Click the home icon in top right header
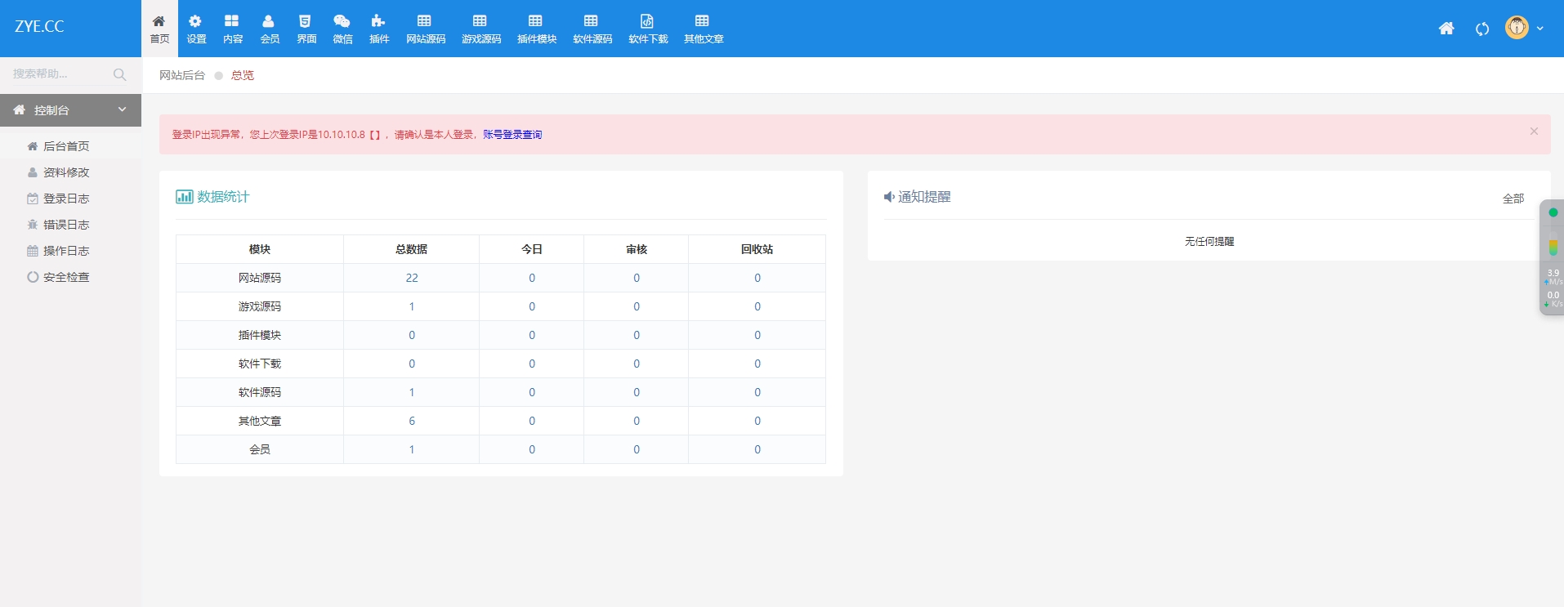This screenshot has height=607, width=1564. (x=1446, y=29)
